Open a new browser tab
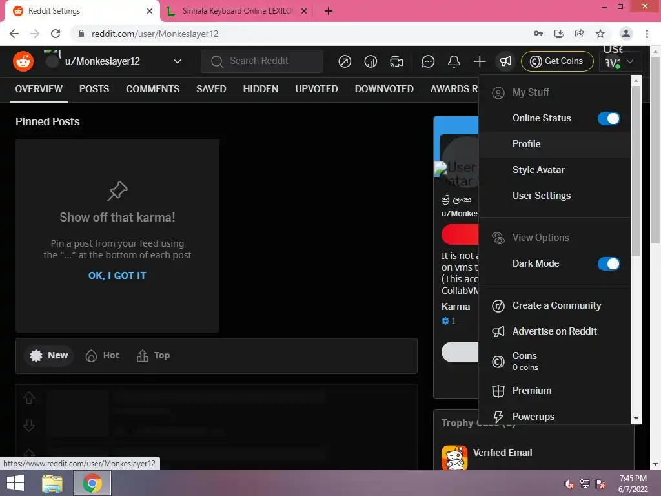 [329, 11]
